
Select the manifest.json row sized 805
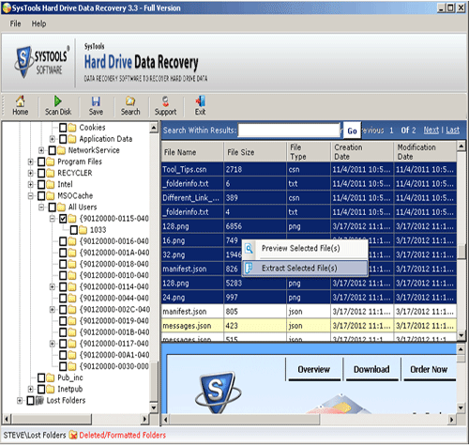309,312
